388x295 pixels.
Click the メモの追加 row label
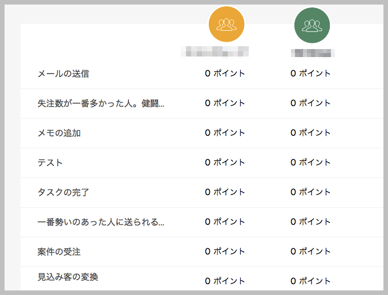[59, 133]
